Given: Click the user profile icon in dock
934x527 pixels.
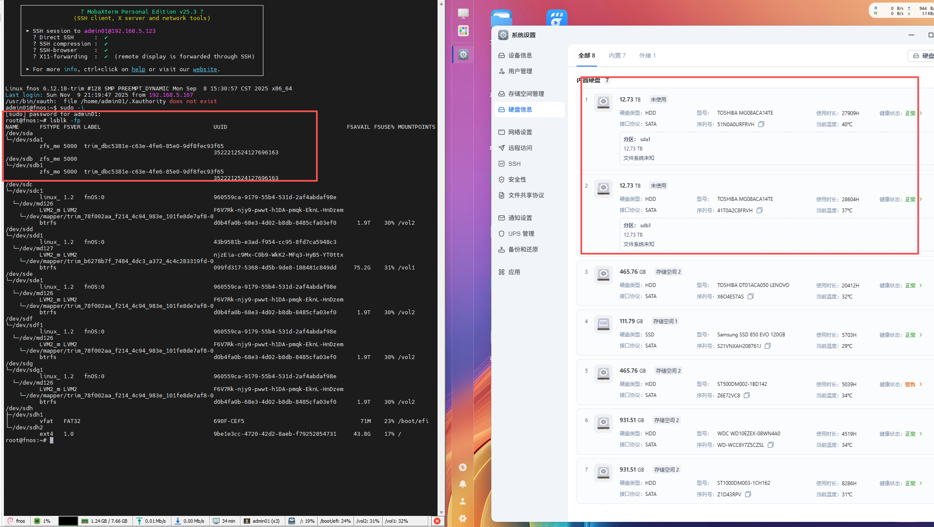Looking at the screenshot, I should click(463, 501).
